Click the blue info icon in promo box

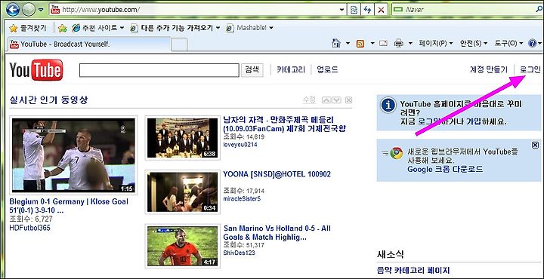(388, 106)
